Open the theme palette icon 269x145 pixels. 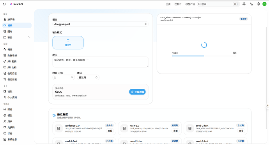(x=258, y=4)
